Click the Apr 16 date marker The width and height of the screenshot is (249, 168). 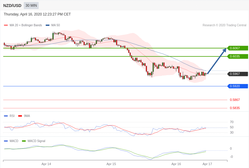[x=176, y=164]
